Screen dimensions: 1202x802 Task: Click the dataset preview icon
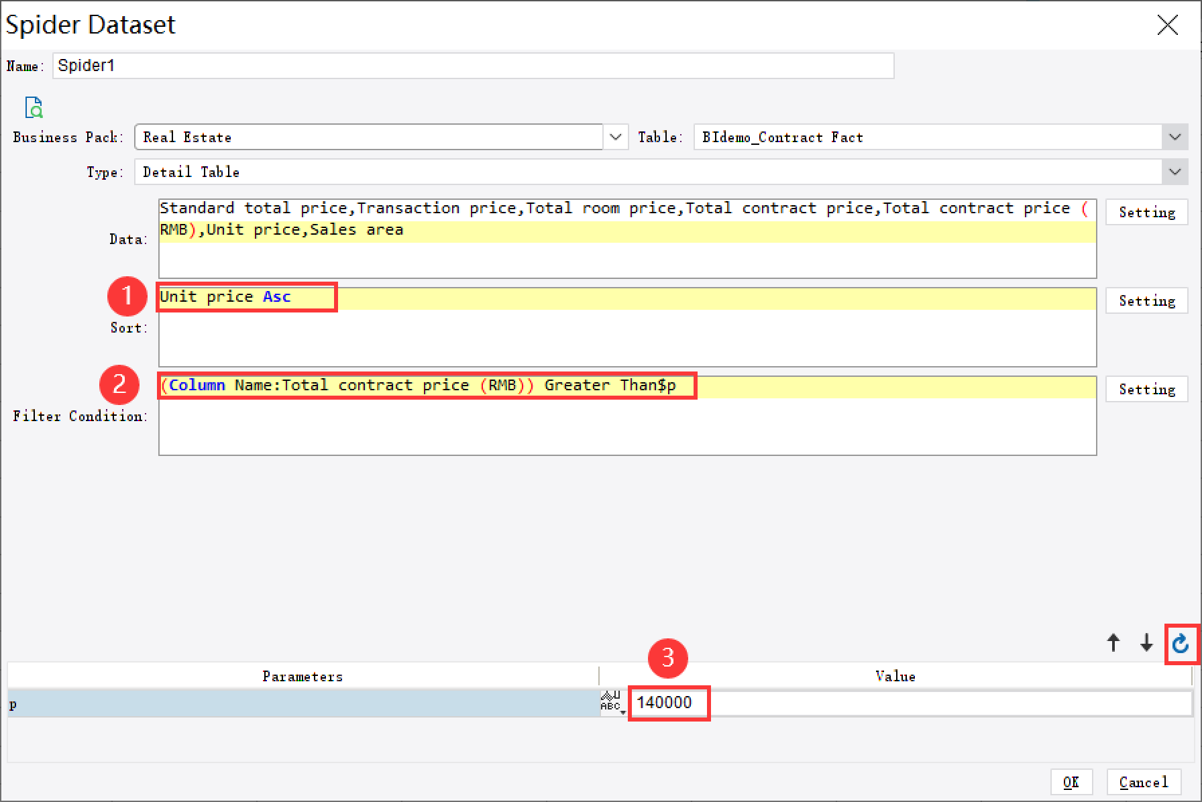click(34, 107)
